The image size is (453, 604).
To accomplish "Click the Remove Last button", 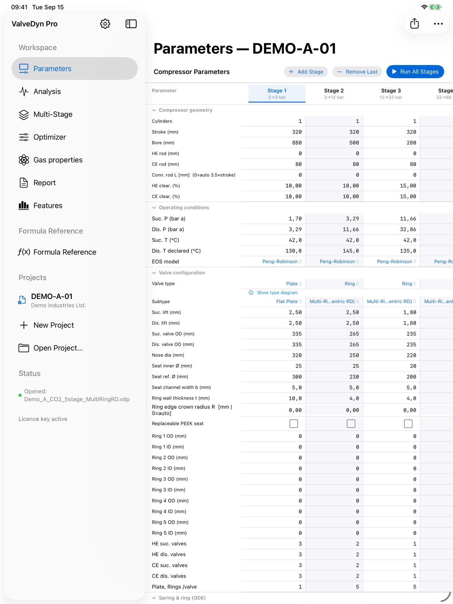I will (357, 72).
